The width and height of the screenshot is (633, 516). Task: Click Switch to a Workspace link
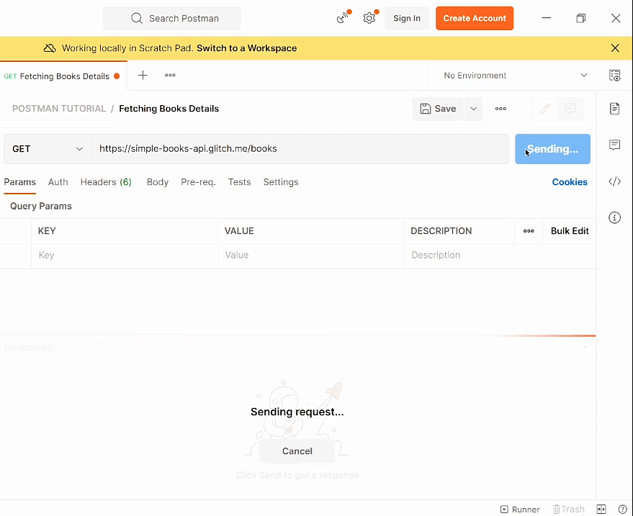tap(247, 48)
